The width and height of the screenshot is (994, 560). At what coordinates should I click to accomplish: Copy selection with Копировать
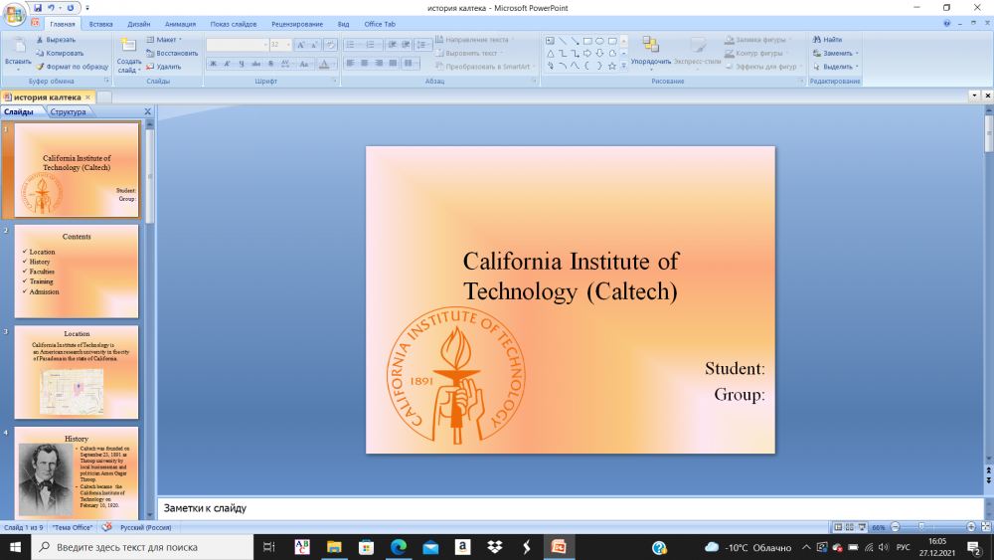[x=60, y=54]
